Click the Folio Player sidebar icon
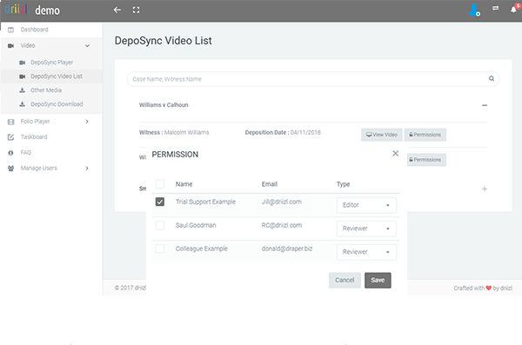Screen dimensions: 522x345 pos(10,122)
